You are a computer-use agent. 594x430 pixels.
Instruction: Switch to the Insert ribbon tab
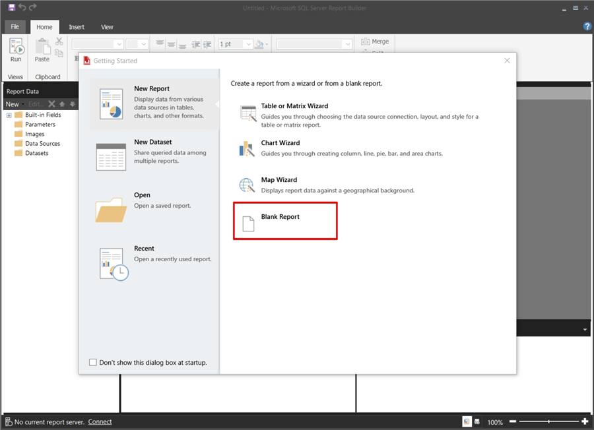(77, 27)
